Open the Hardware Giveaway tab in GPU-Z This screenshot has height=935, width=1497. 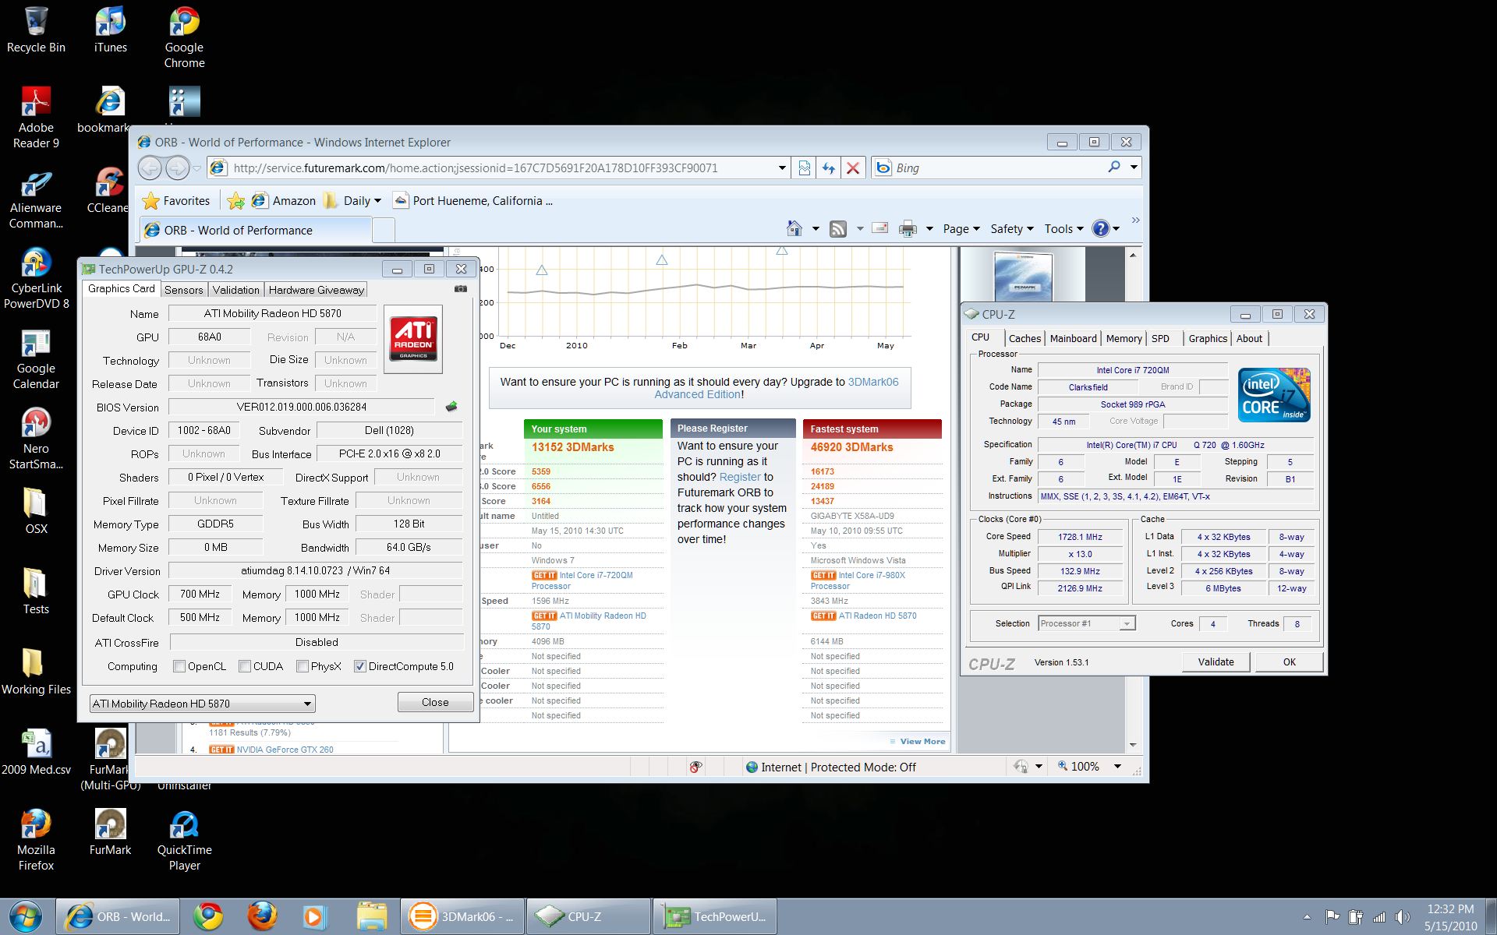pyautogui.click(x=316, y=290)
